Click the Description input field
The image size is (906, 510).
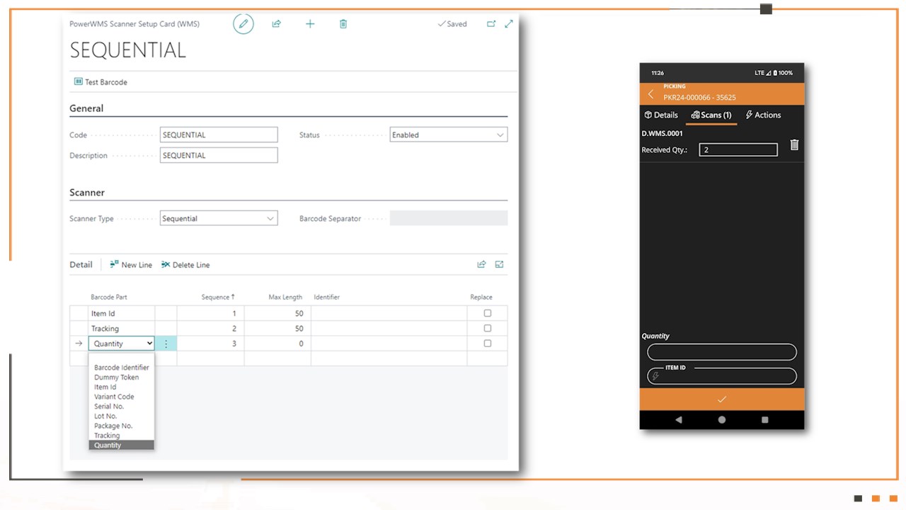coord(219,155)
